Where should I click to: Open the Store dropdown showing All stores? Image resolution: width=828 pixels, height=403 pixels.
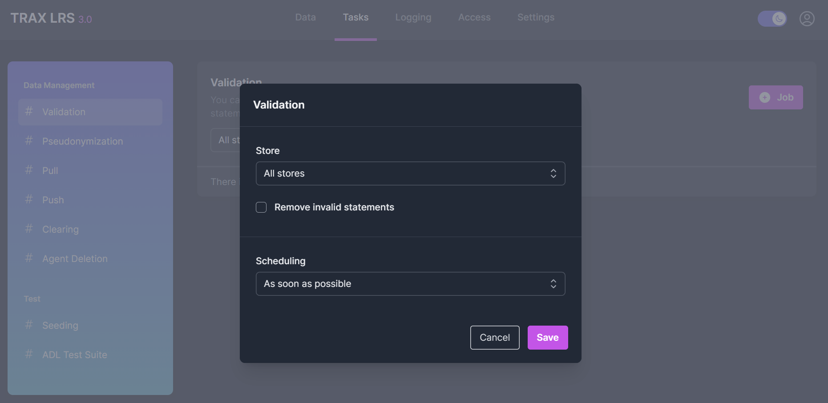coord(410,173)
